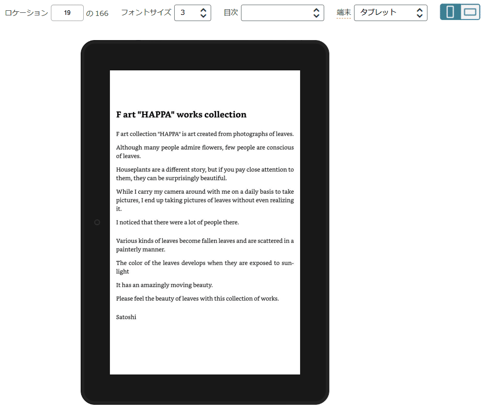The image size is (484, 413).
Task: Click the paragraph starting 'The color of the leaves'
Action: [x=205, y=267]
